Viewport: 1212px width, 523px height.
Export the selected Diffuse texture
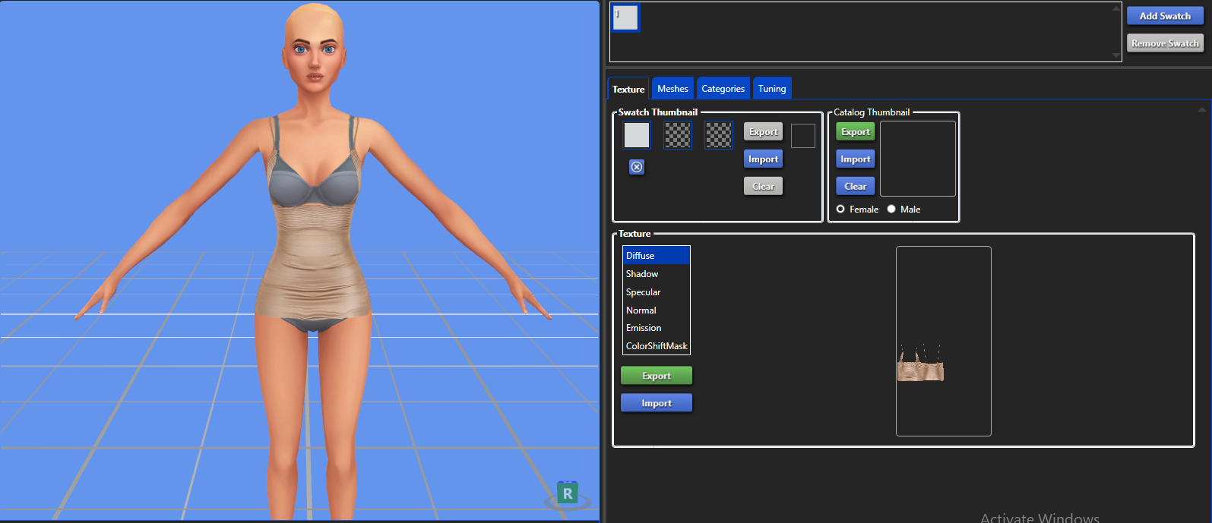coord(657,376)
